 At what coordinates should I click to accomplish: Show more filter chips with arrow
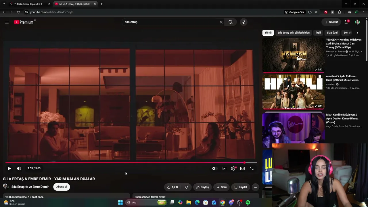[x=357, y=33]
